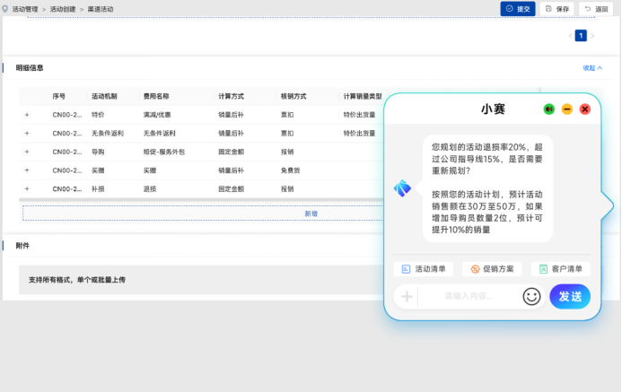Screen dimensions: 622x392
Task: Expand the 无条件返利 detail row
Action: click(x=27, y=133)
